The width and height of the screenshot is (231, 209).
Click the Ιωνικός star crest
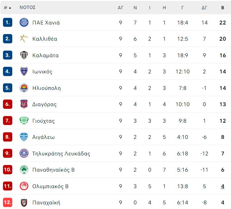point(24,71)
